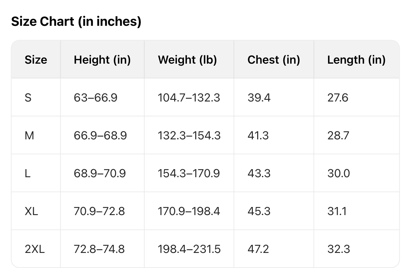
Task: Select the M size row label
Action: [x=29, y=136]
